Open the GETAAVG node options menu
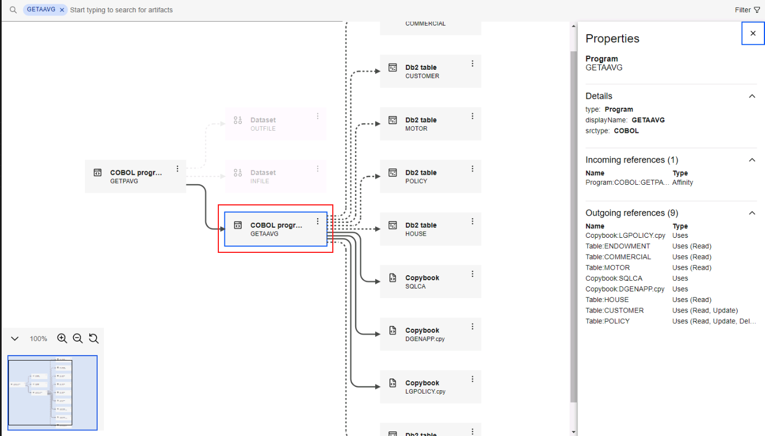The image size is (765, 436). (318, 222)
